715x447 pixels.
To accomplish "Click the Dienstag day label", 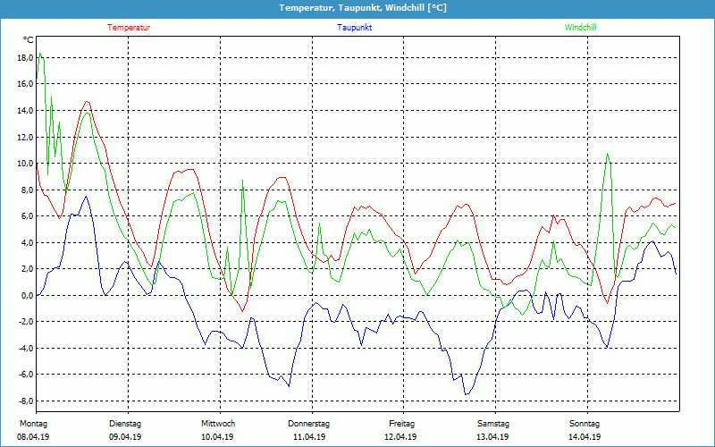I will tap(125, 424).
